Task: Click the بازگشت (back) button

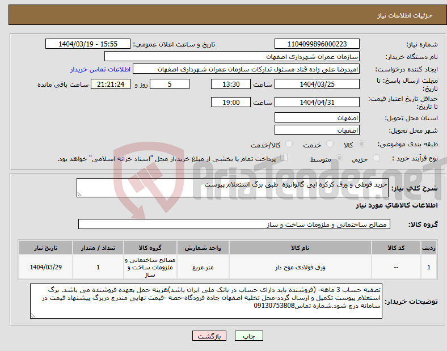Action: 209,336
